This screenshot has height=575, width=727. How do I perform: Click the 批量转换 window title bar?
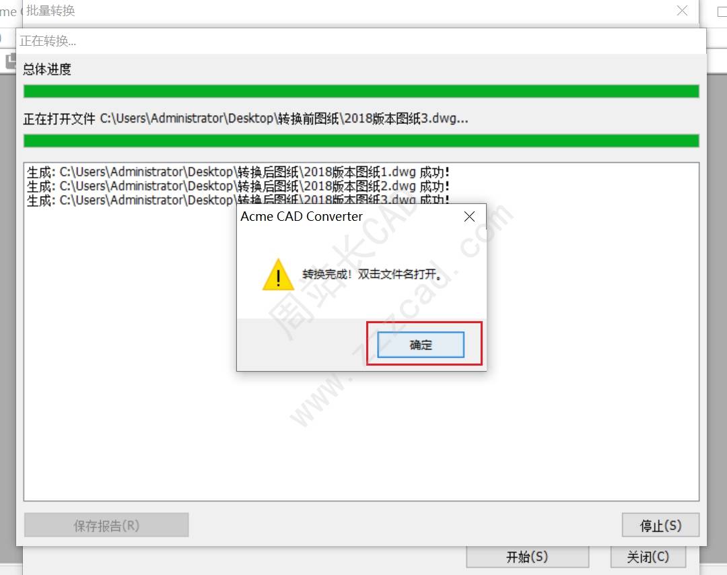point(348,11)
